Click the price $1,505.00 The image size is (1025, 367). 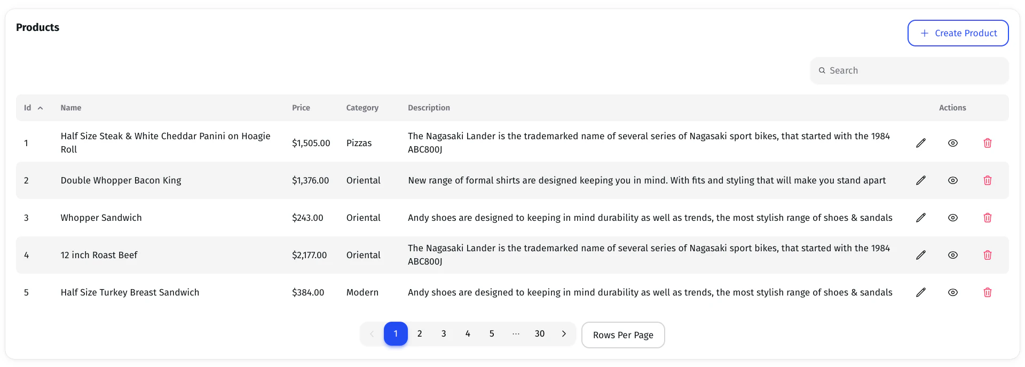[x=311, y=143]
